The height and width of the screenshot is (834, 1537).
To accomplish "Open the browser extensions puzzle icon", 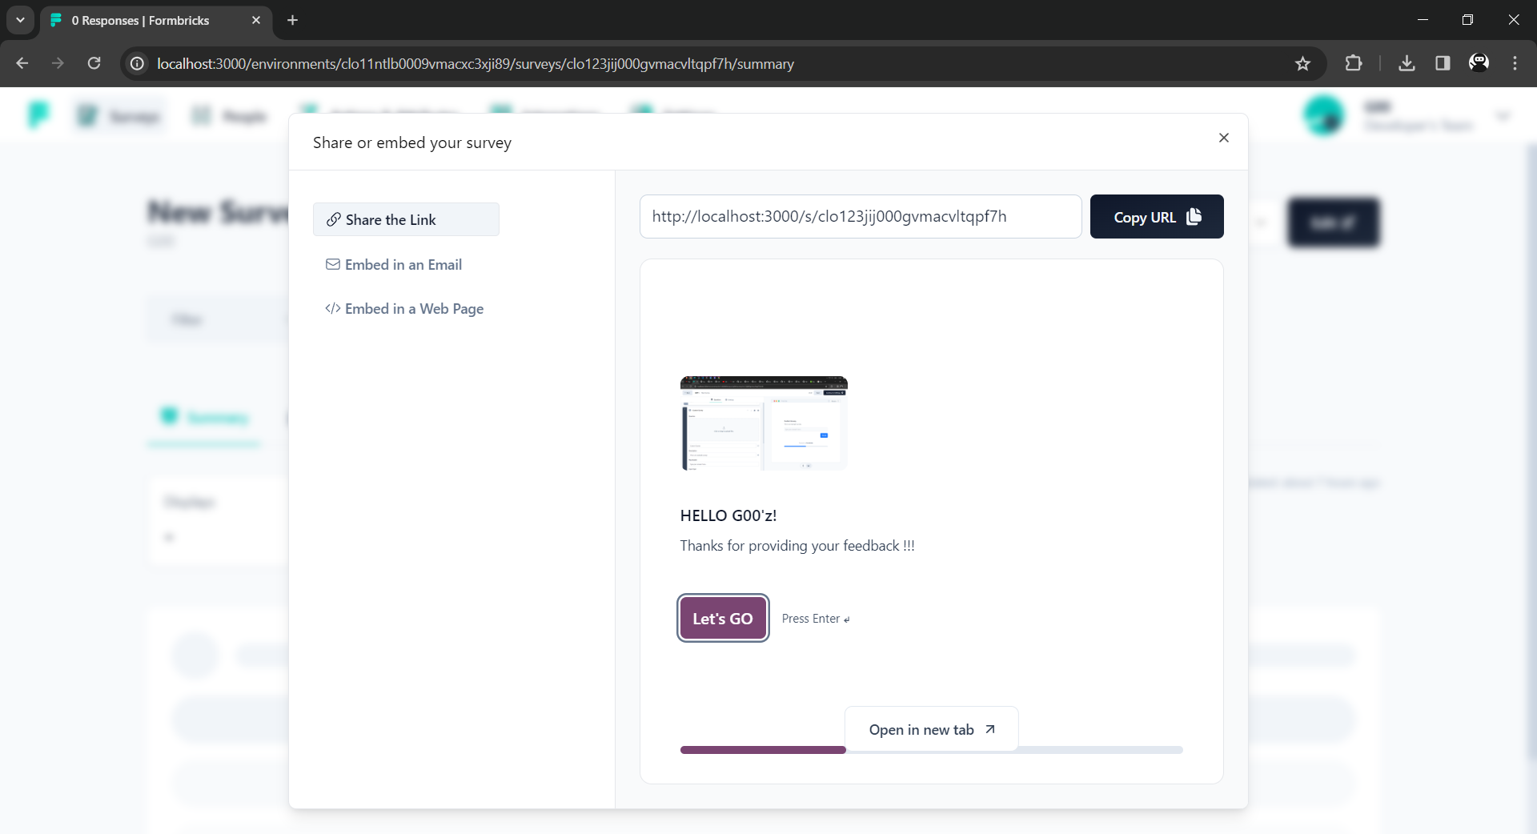I will click(x=1354, y=63).
